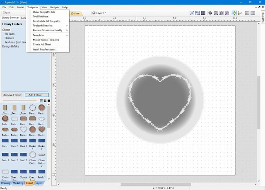Open the Edit menu
265x190 pixels.
pos(12,7)
